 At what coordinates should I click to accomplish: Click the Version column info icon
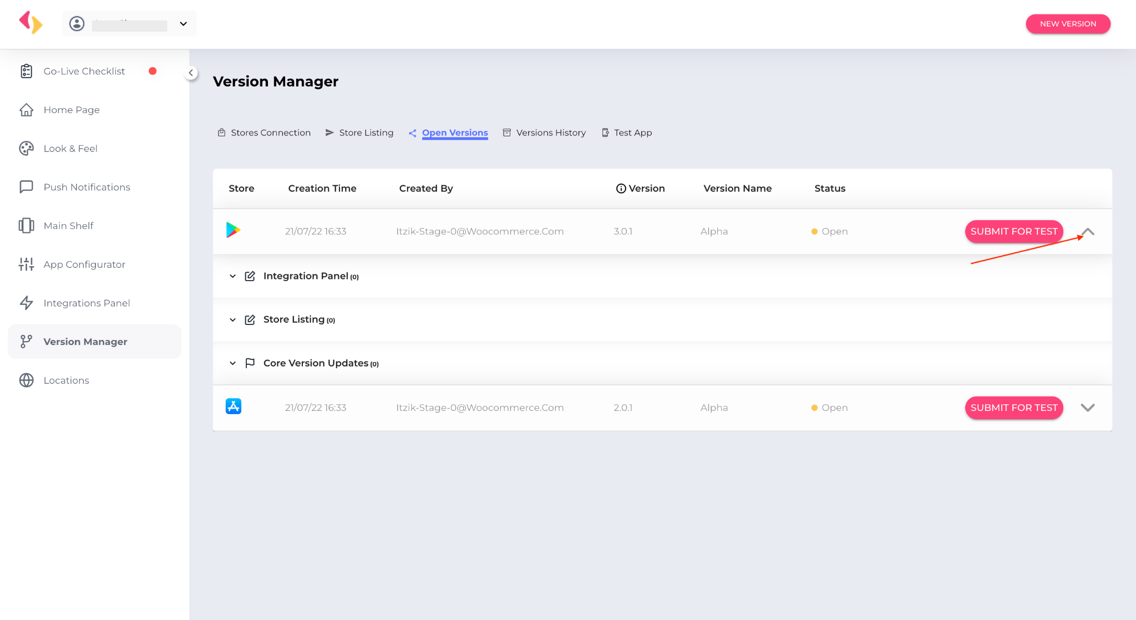click(x=621, y=189)
